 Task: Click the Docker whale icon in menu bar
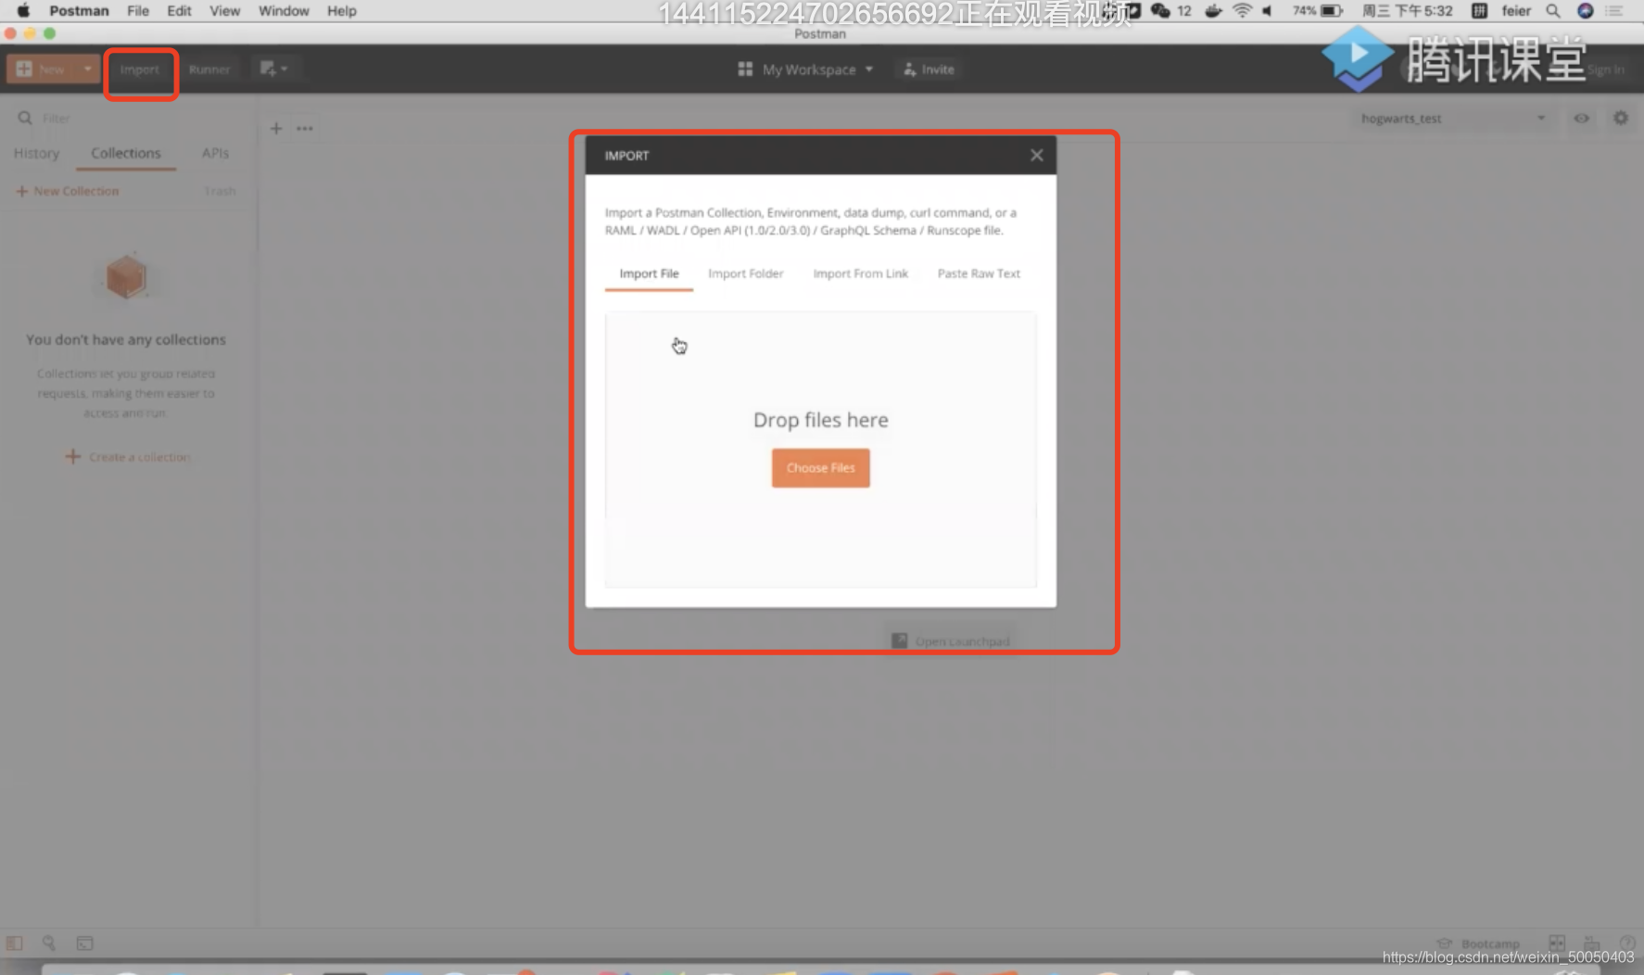[x=1213, y=11]
